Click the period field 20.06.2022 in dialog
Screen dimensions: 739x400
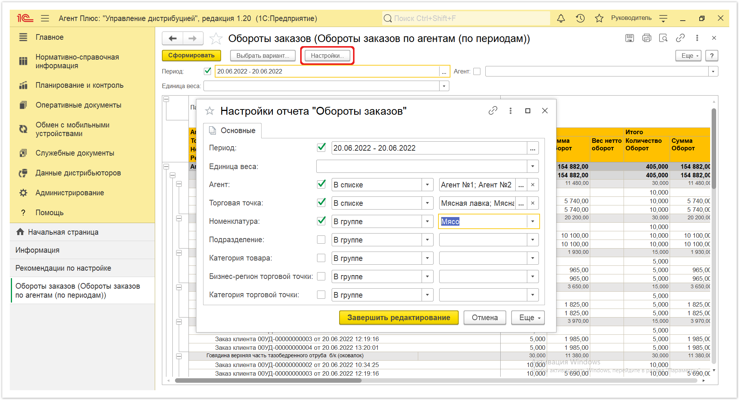[x=429, y=148]
